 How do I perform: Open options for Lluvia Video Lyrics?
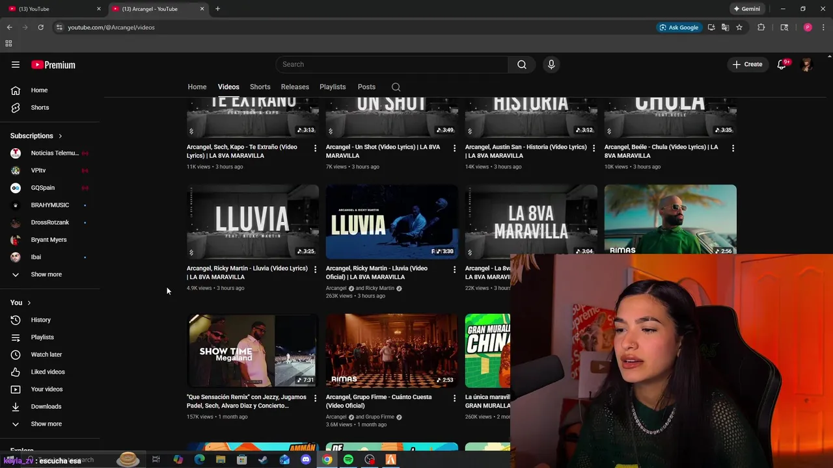pyautogui.click(x=315, y=270)
